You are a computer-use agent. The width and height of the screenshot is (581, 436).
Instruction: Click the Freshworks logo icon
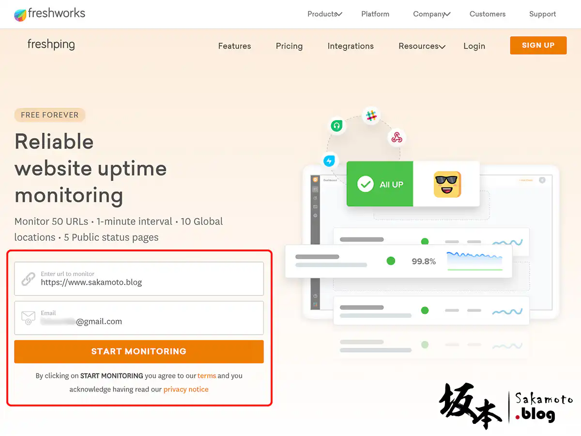[x=20, y=15]
